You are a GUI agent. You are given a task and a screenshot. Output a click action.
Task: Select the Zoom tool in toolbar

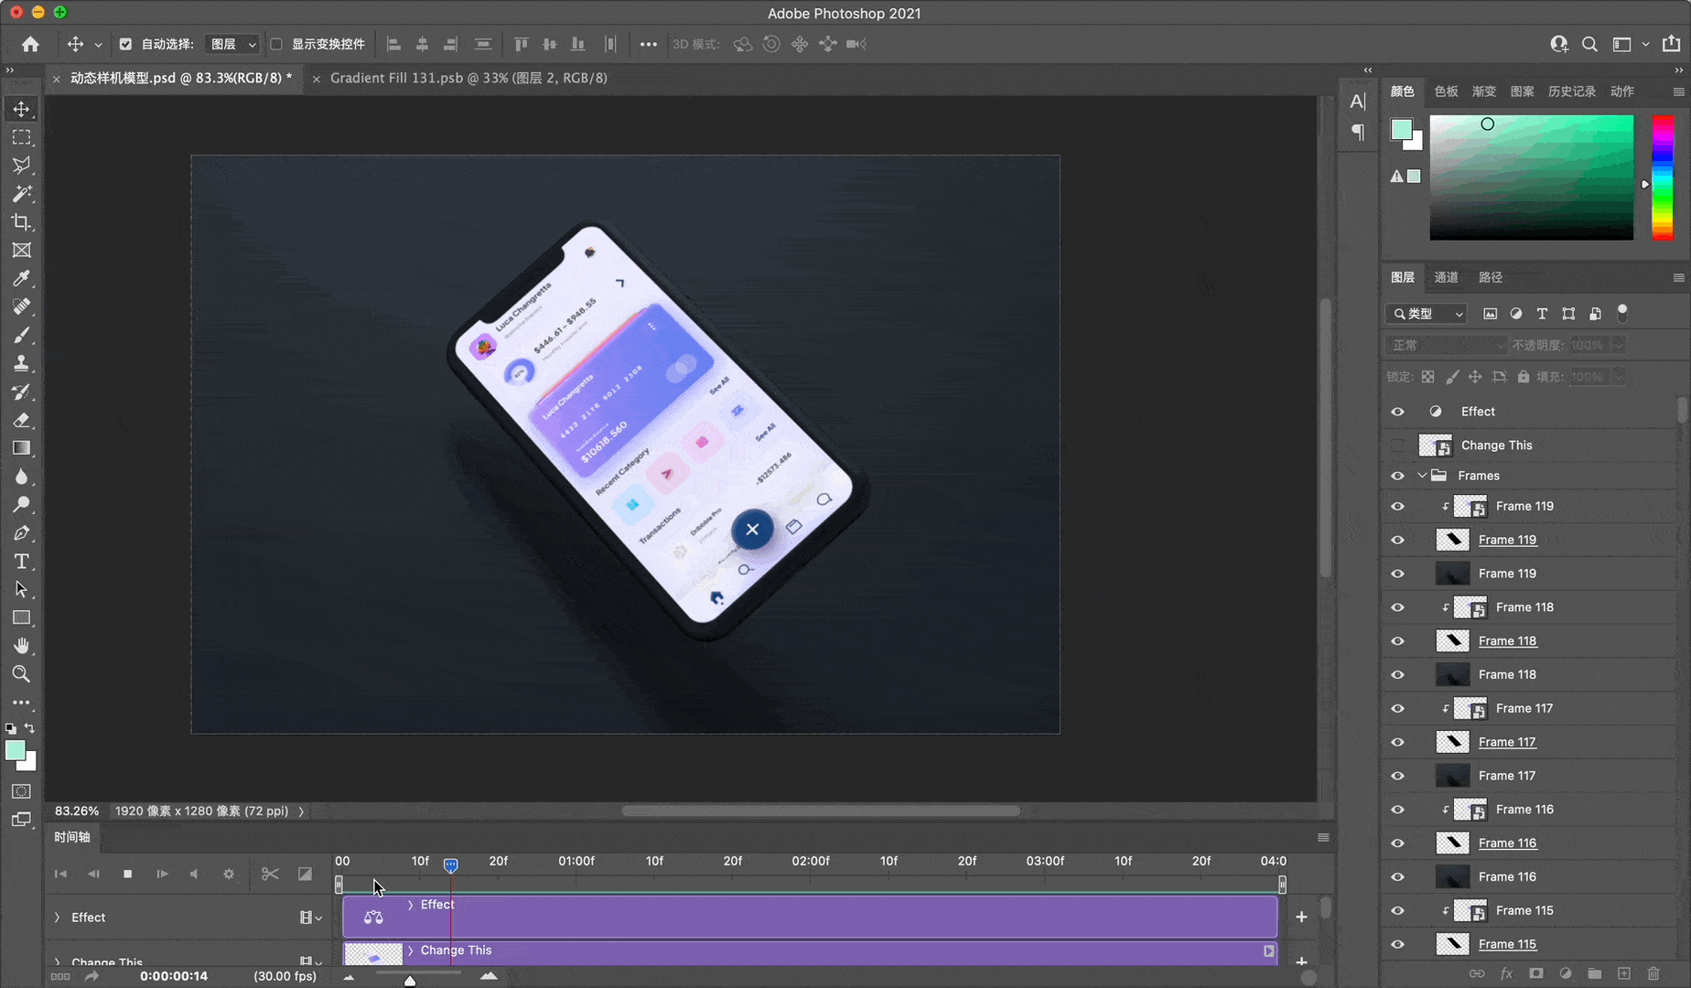coord(21,674)
